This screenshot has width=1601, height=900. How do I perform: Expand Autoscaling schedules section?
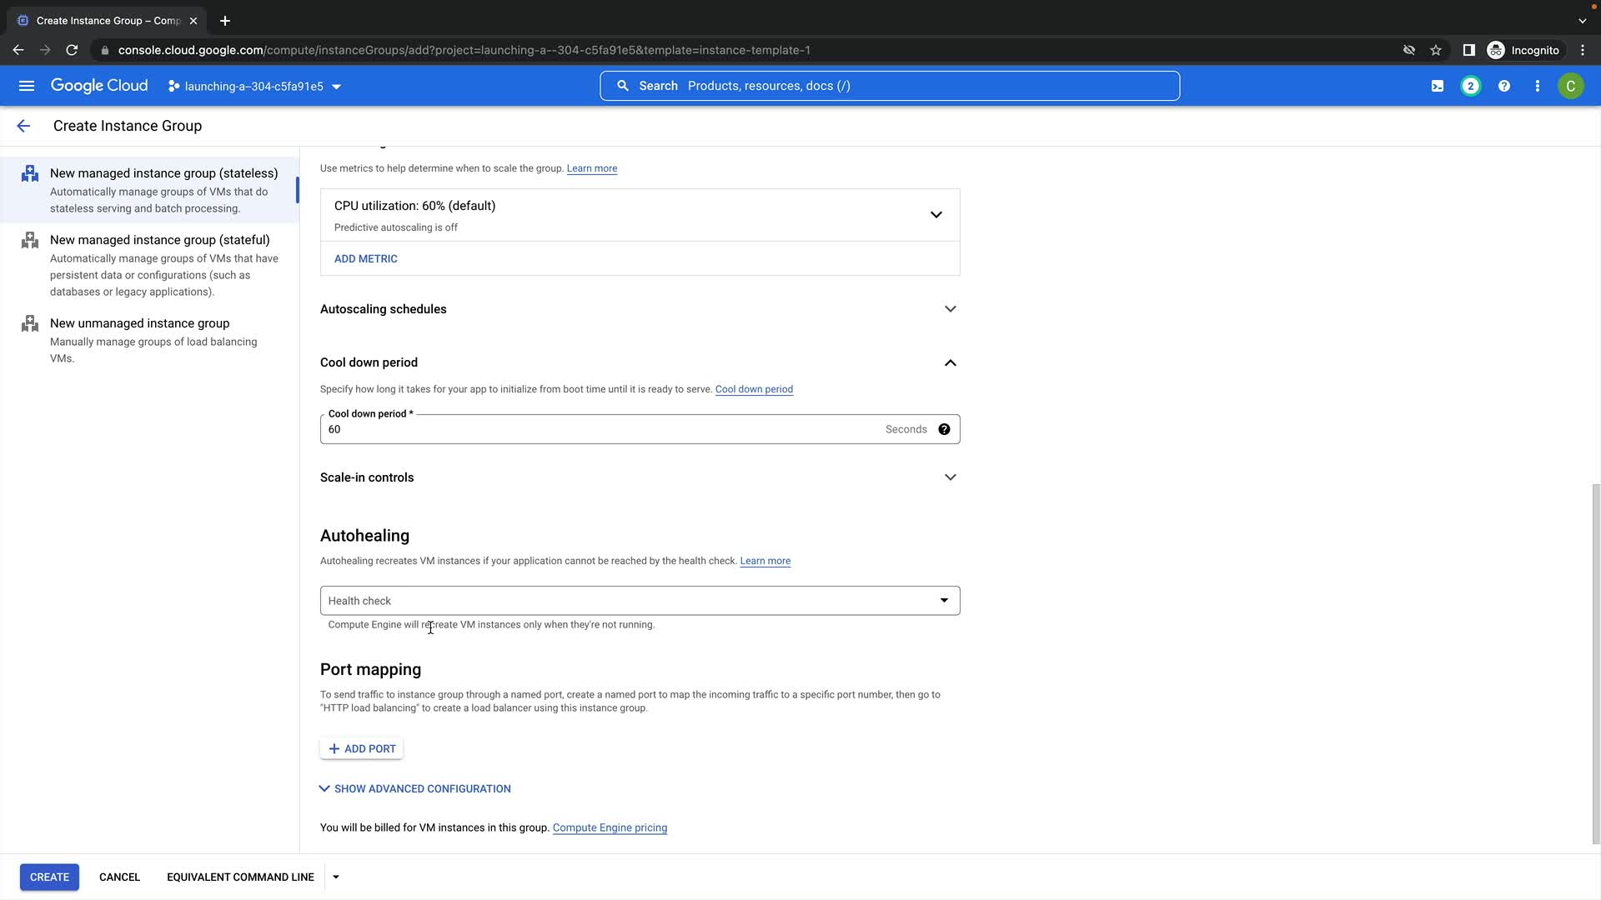950,309
